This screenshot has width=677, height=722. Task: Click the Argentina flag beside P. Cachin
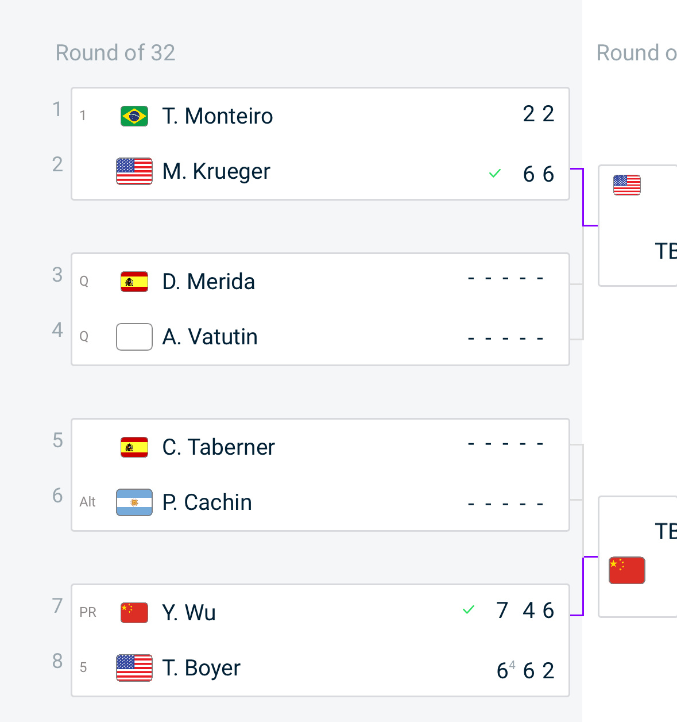[134, 502]
